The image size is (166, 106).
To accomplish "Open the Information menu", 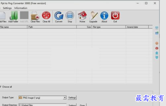I will click(21, 8).
